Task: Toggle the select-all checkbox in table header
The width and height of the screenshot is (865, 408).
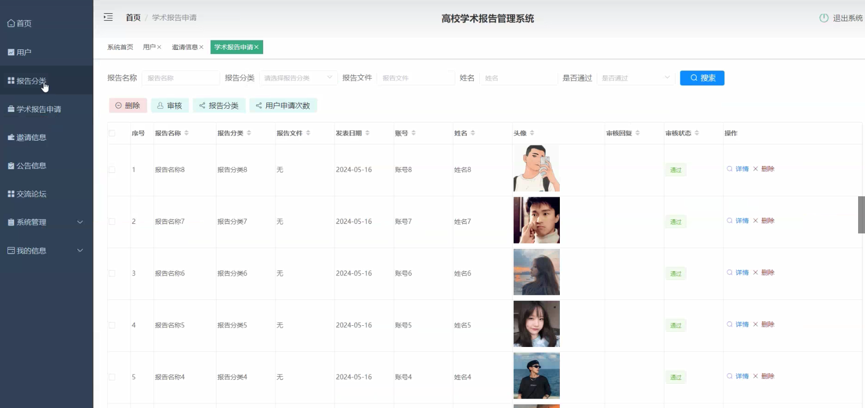Action: point(112,133)
